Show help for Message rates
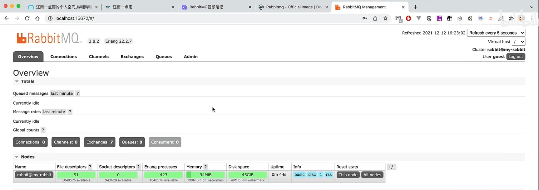 pos(70,112)
